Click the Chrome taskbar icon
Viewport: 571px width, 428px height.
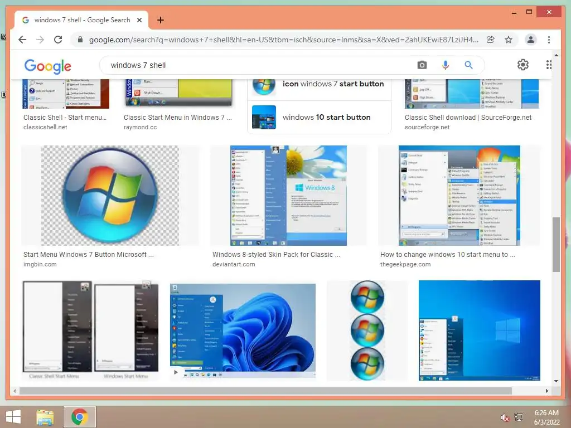[79, 417]
